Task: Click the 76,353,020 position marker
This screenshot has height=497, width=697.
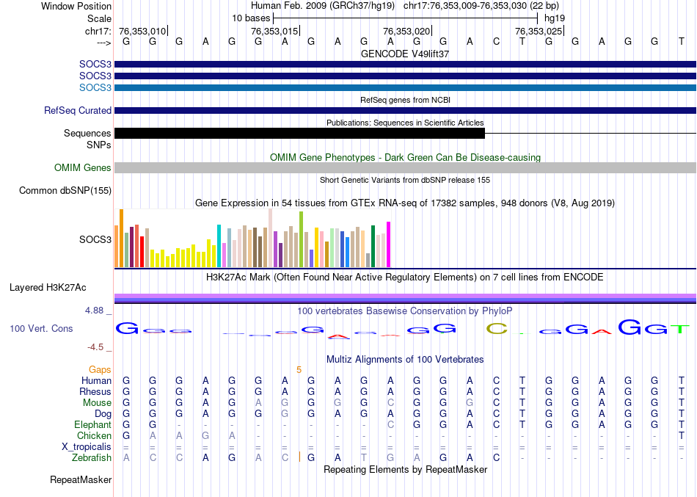Action: click(x=407, y=31)
